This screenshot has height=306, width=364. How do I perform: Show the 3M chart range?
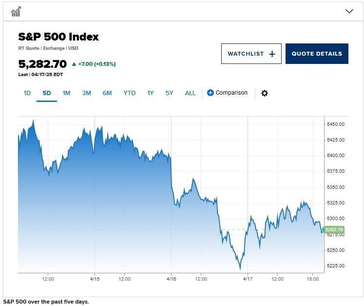(86, 93)
